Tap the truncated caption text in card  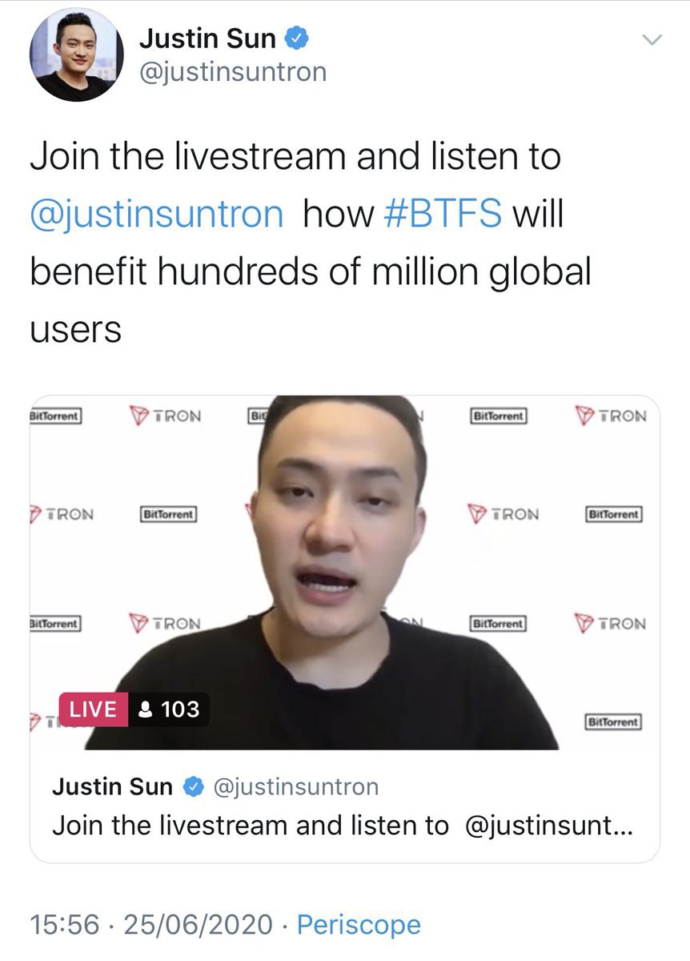pos(343,826)
